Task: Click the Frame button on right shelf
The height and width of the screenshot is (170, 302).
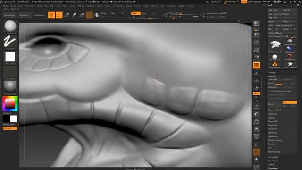Action: point(256,107)
